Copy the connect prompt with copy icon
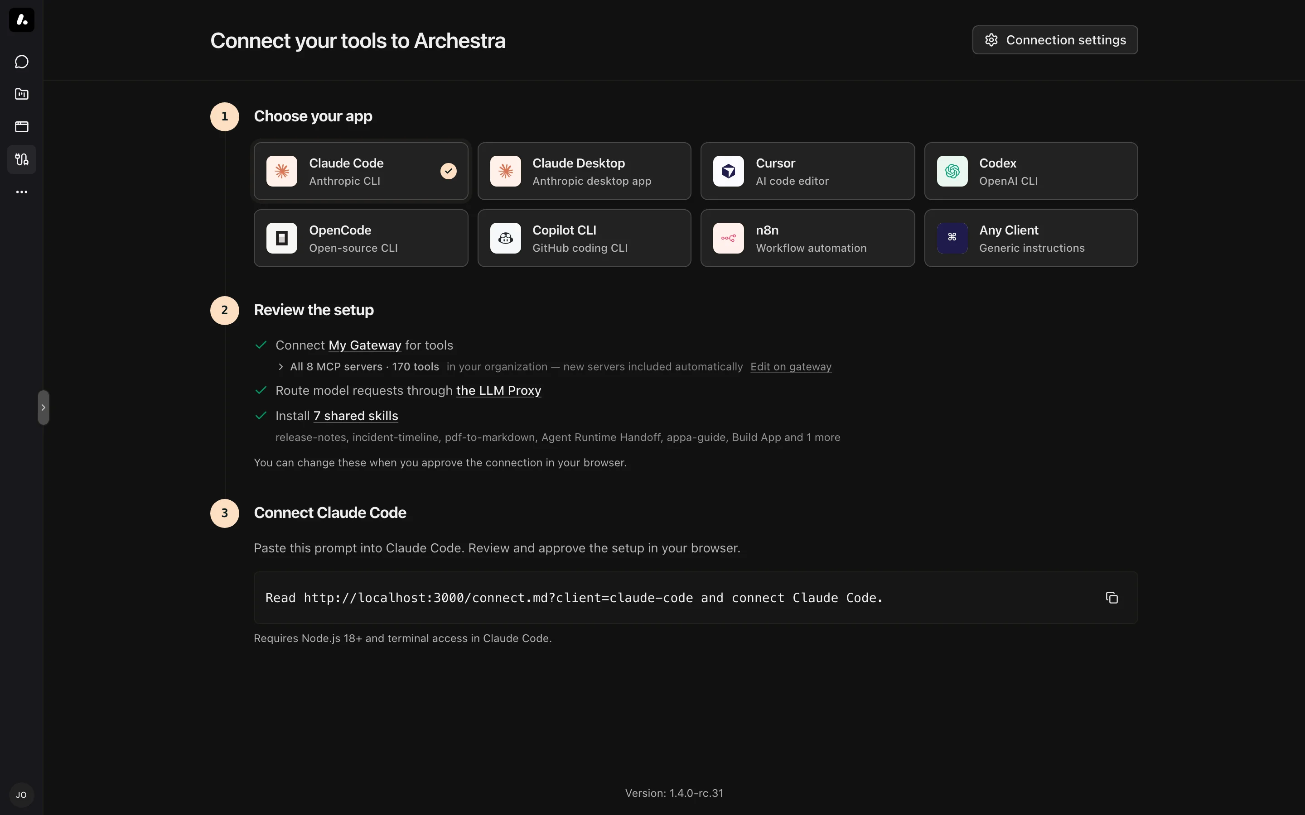This screenshot has width=1305, height=815. coord(1112,597)
